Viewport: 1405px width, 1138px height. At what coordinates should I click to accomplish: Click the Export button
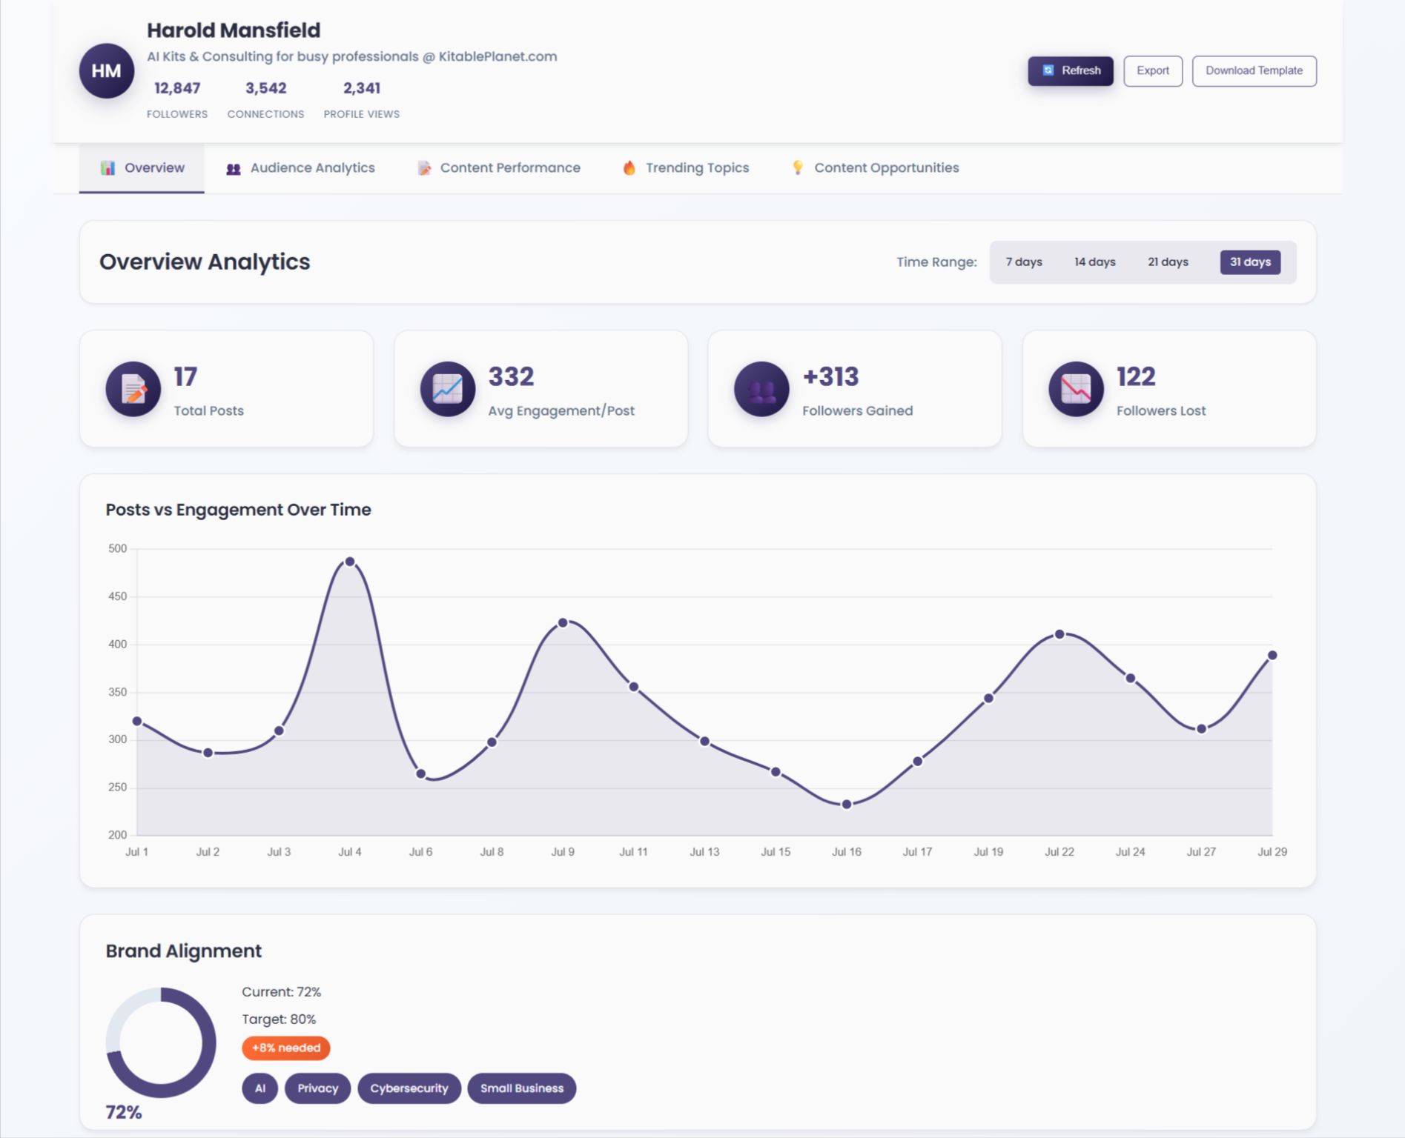(x=1152, y=71)
